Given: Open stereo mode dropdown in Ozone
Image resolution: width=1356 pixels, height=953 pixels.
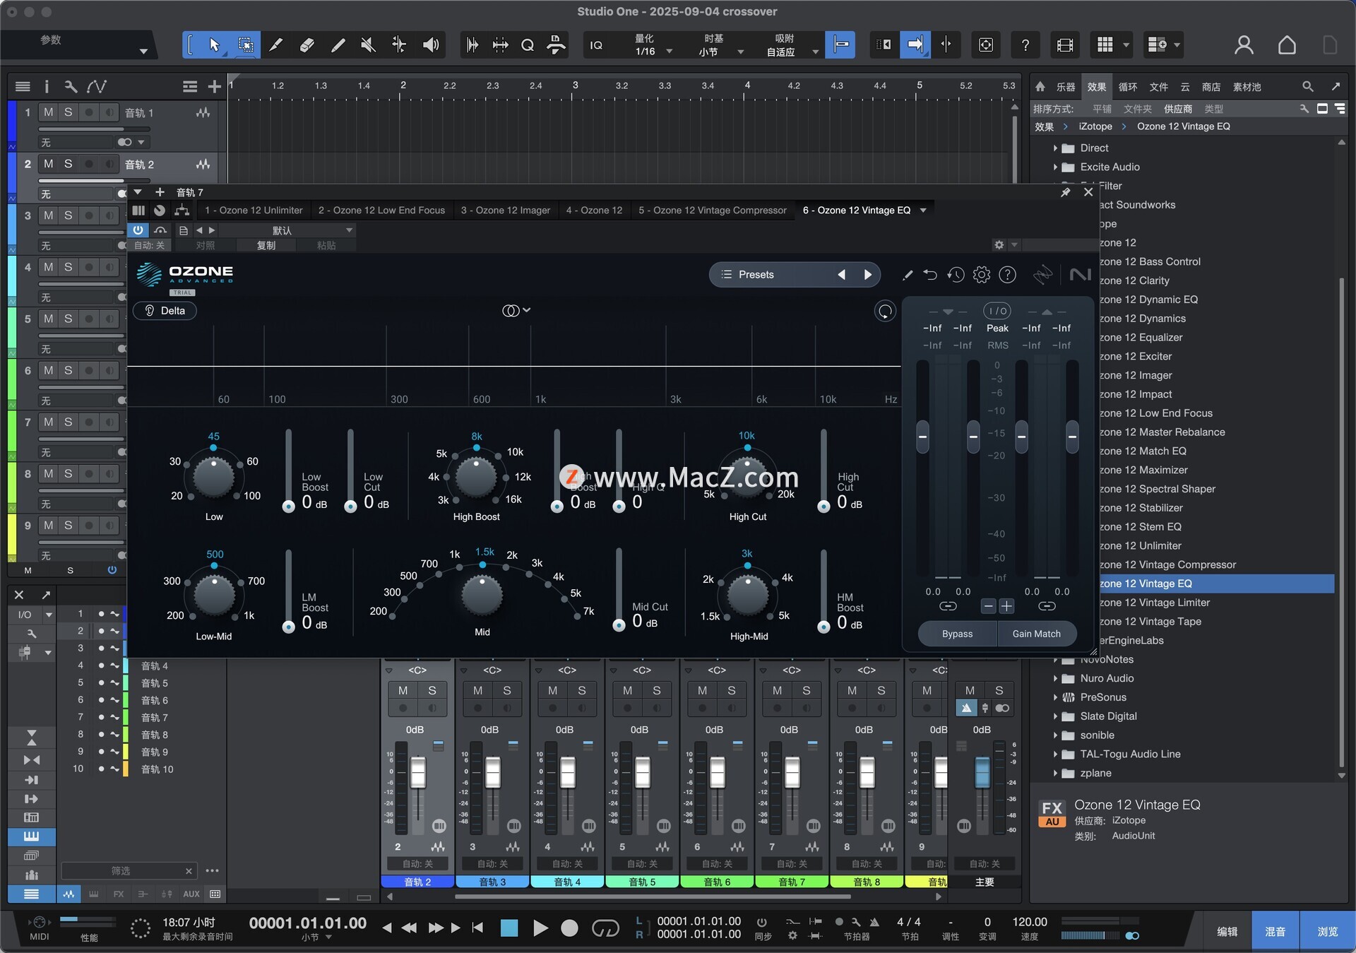Looking at the screenshot, I should click(x=516, y=311).
